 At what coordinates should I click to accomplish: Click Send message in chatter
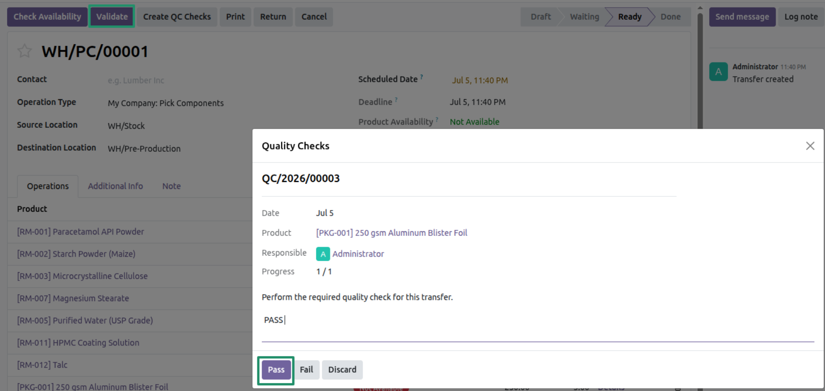tap(742, 17)
